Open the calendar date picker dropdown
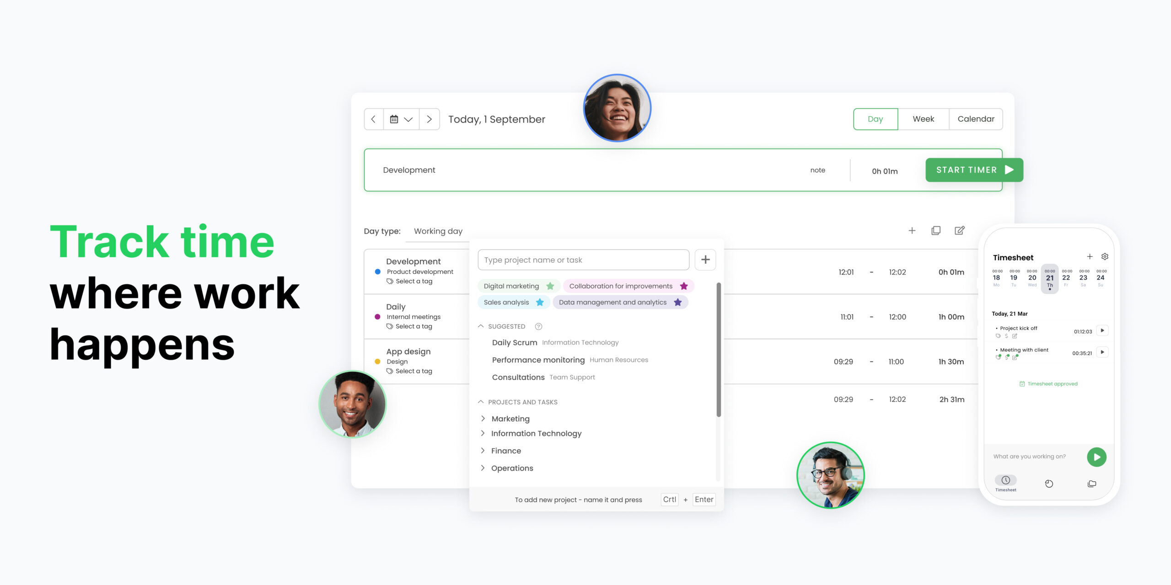The height and width of the screenshot is (585, 1171). click(x=401, y=119)
